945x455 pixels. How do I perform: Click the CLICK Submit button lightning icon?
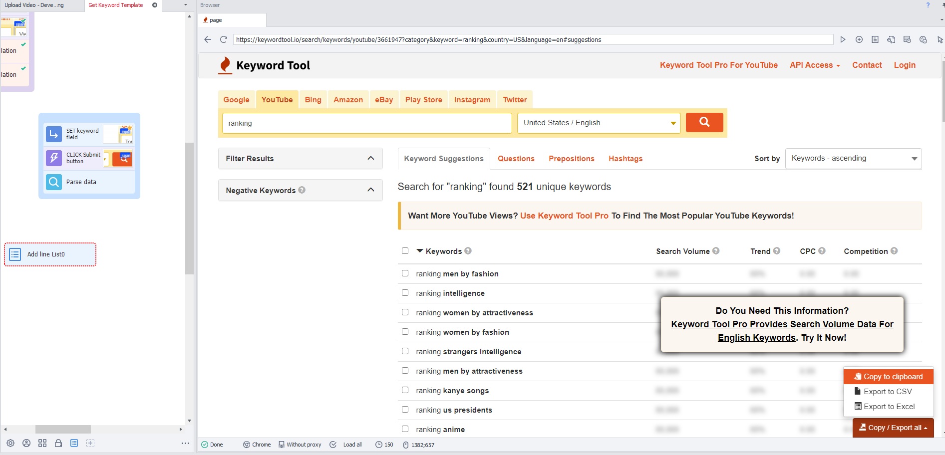coord(54,158)
